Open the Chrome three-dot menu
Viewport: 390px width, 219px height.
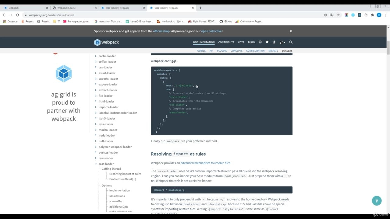pos(385,15)
